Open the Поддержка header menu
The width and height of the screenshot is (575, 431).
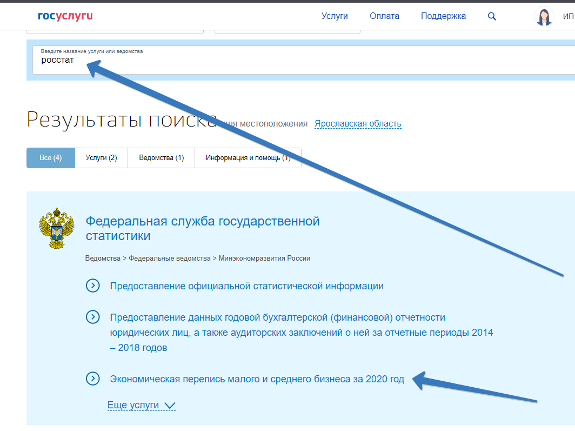[443, 16]
